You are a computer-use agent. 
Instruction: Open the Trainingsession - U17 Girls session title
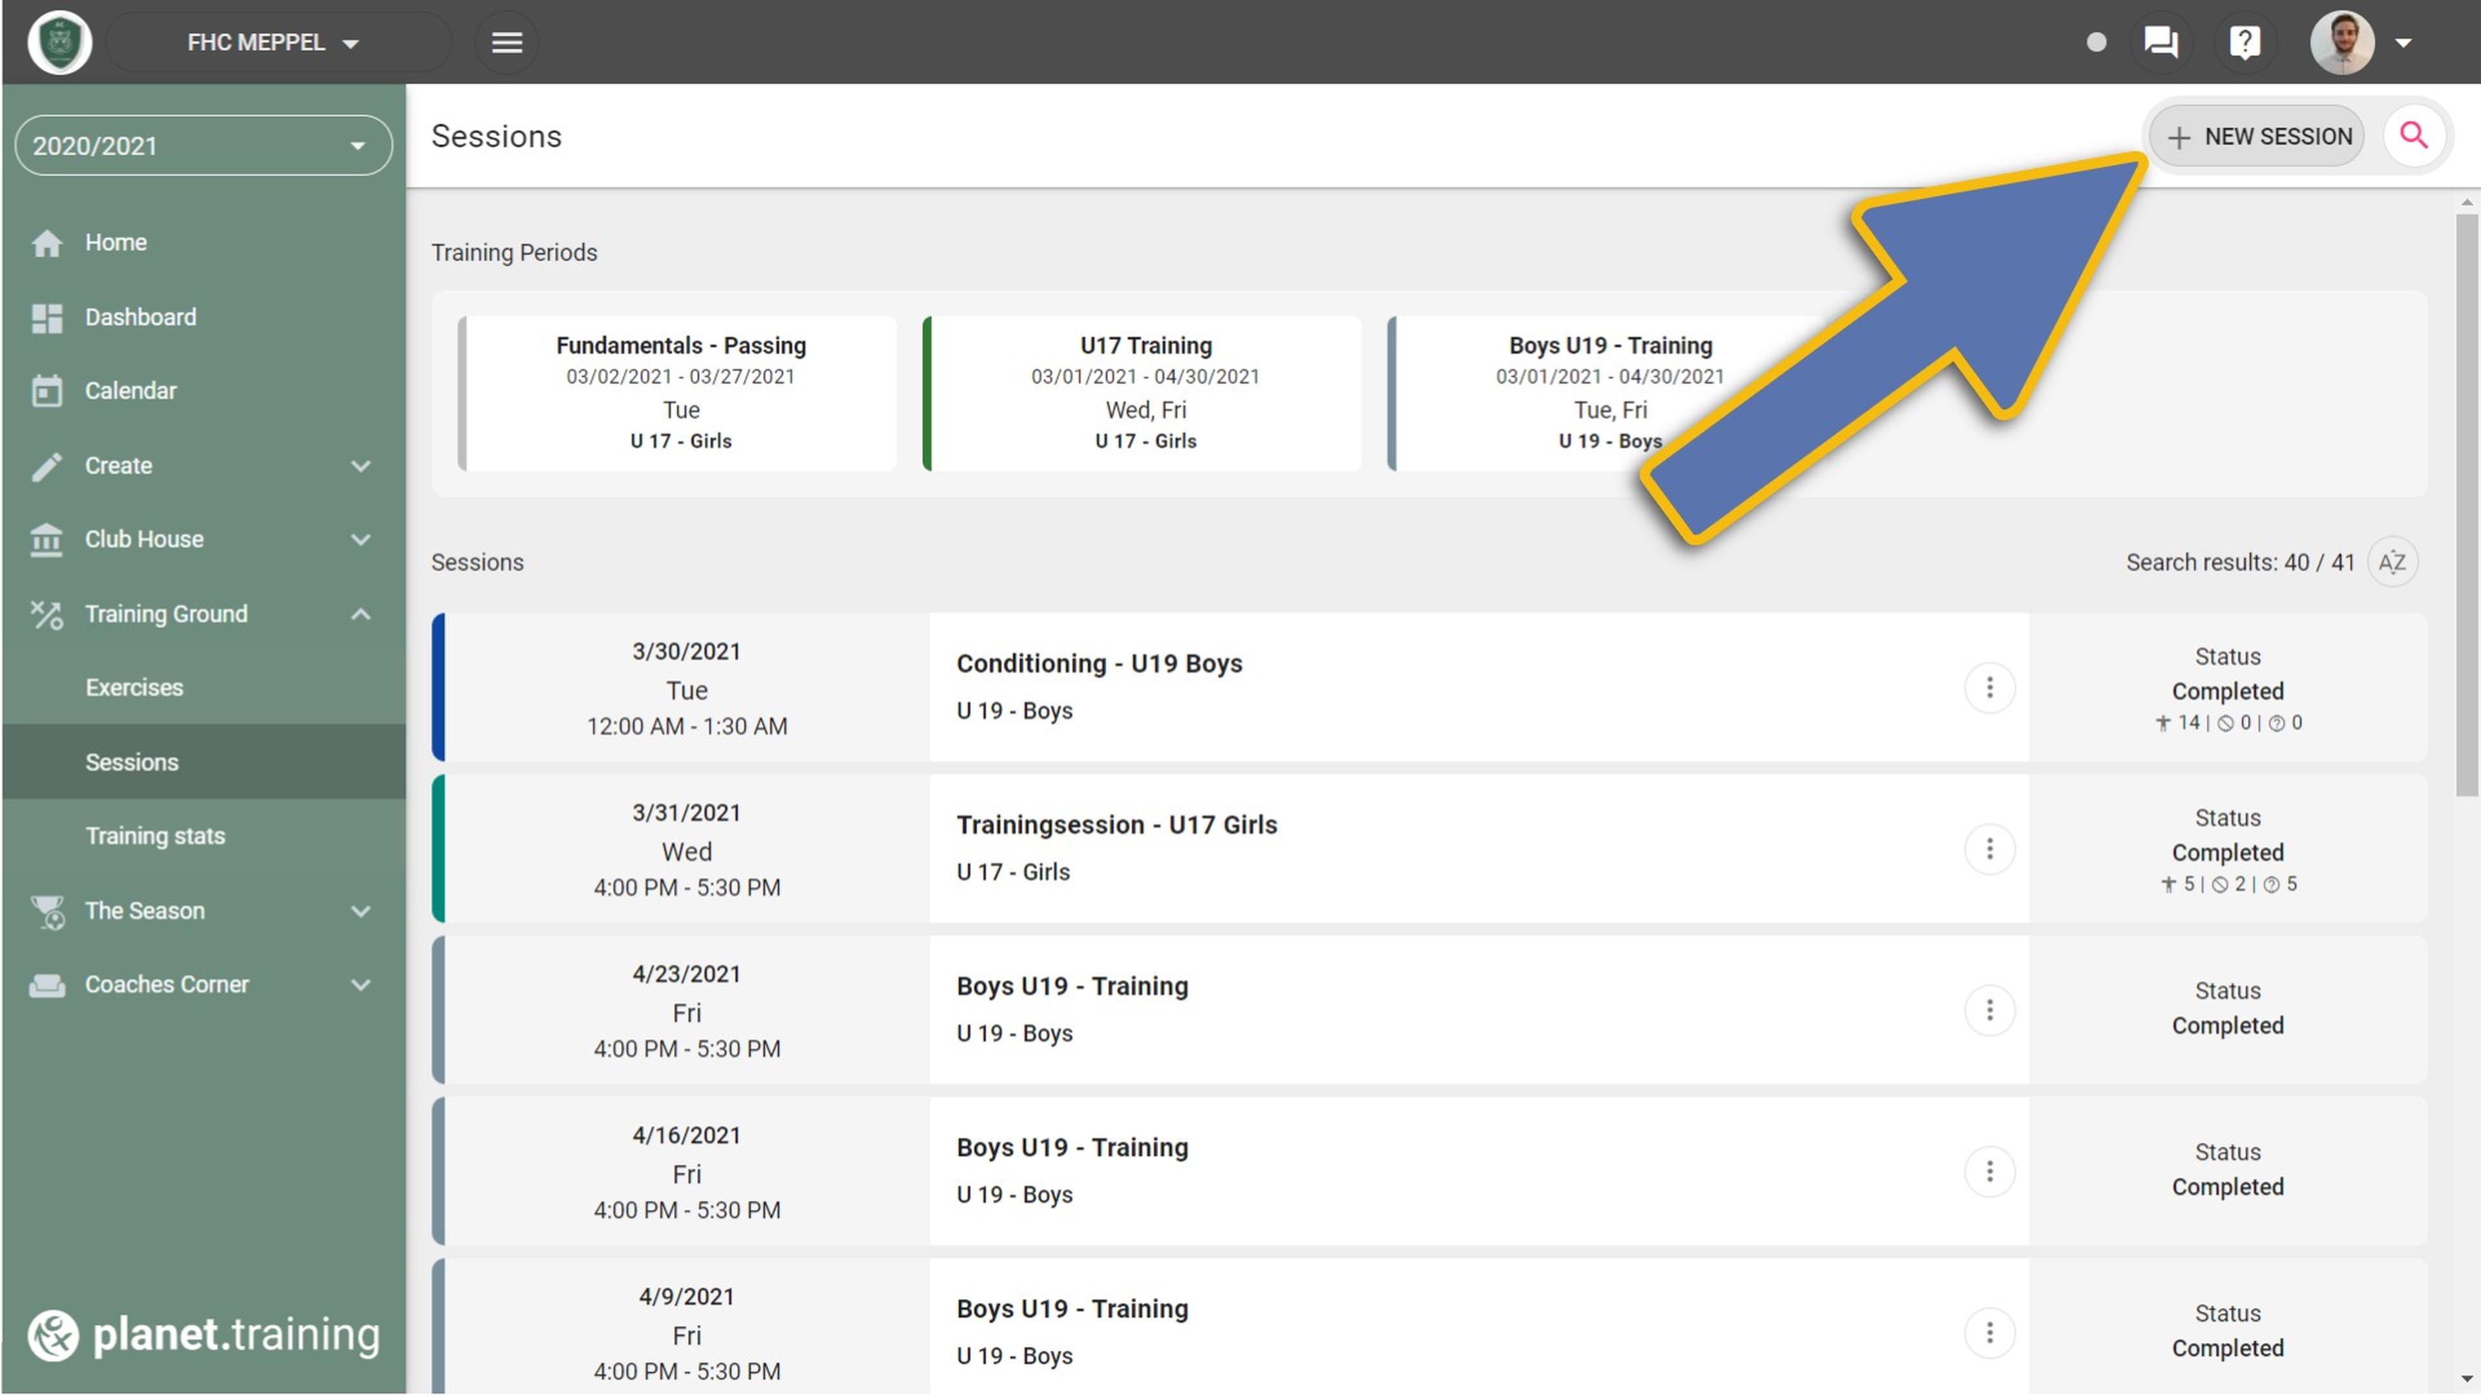(x=1116, y=825)
